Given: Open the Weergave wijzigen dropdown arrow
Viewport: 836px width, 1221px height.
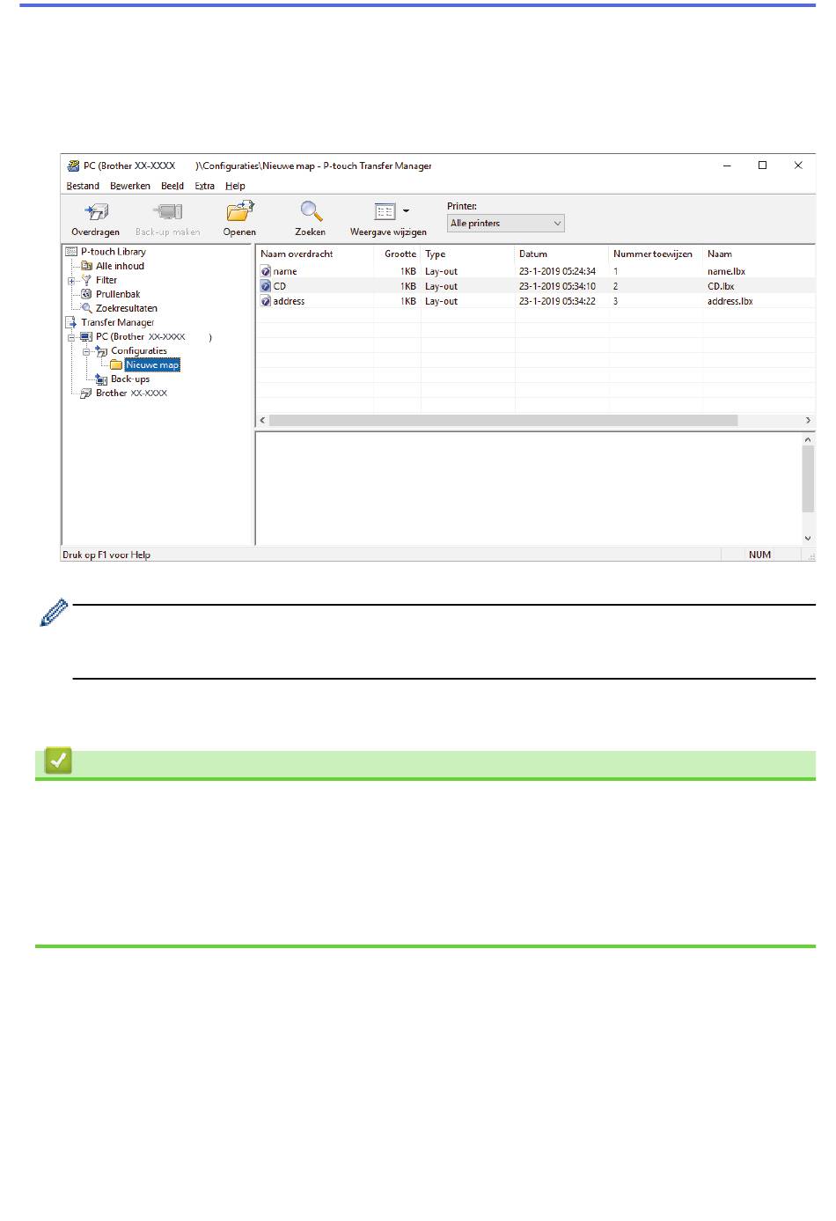Looking at the screenshot, I should pos(406,211).
